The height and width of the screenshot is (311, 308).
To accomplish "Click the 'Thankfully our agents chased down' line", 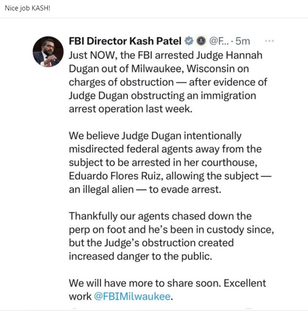I will [x=160, y=216].
